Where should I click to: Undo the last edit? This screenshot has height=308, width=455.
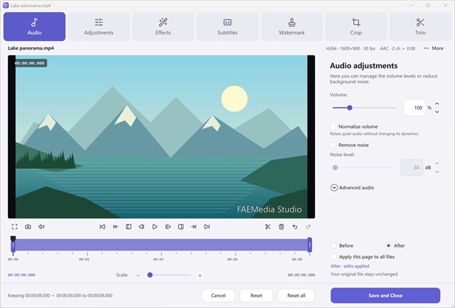pyautogui.click(x=295, y=227)
